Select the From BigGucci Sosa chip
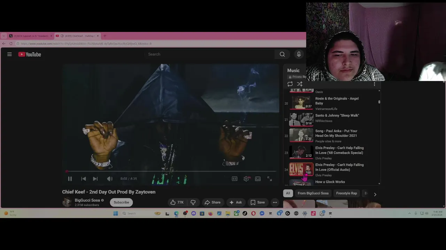The width and height of the screenshot is (446, 250). pyautogui.click(x=313, y=193)
